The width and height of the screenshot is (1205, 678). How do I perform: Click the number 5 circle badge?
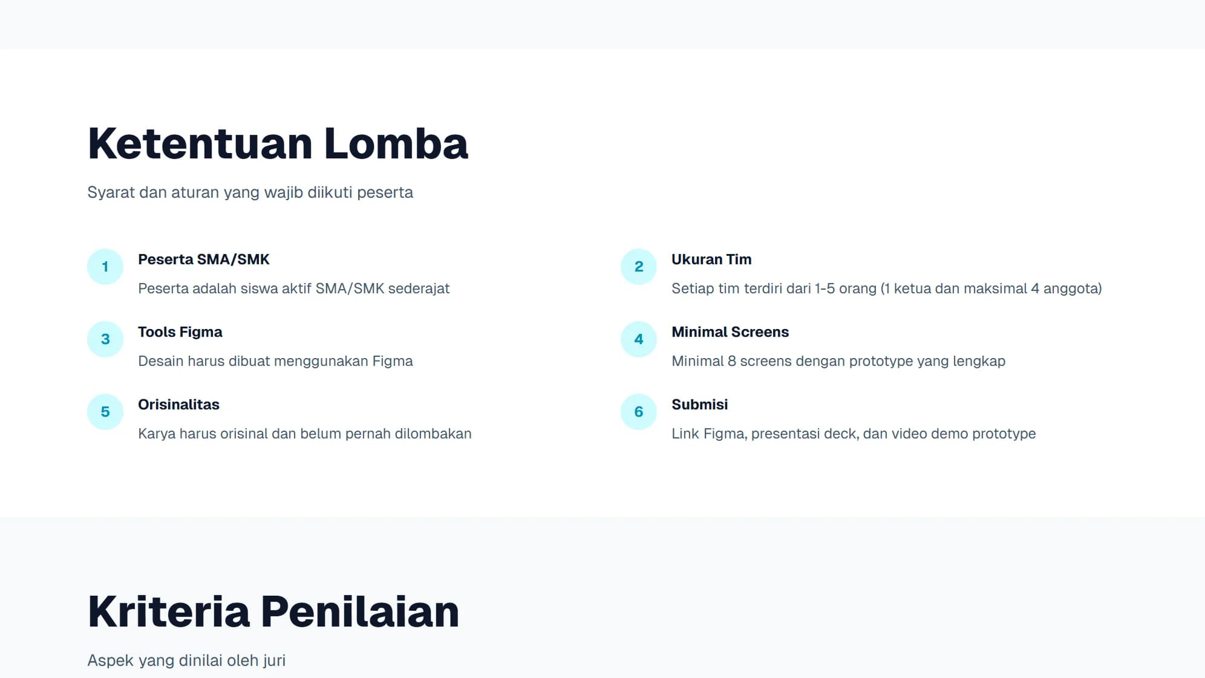click(105, 412)
